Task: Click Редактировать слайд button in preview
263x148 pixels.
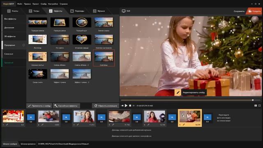Action: pos(191,92)
